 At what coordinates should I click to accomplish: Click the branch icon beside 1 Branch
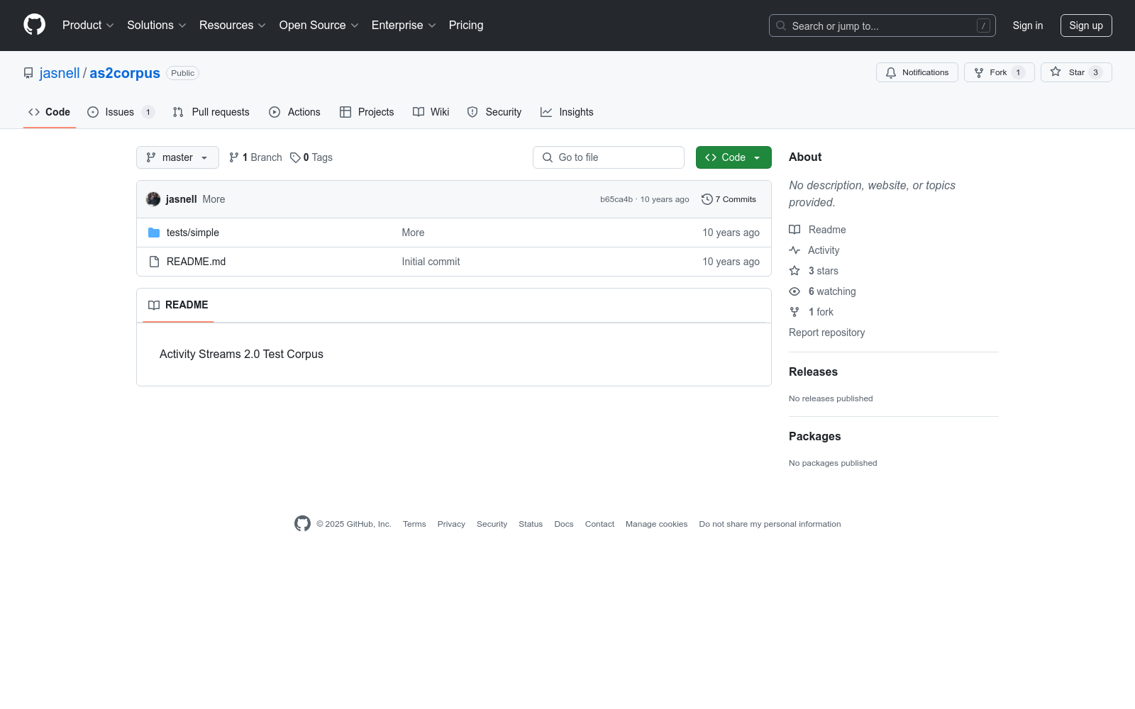[234, 157]
